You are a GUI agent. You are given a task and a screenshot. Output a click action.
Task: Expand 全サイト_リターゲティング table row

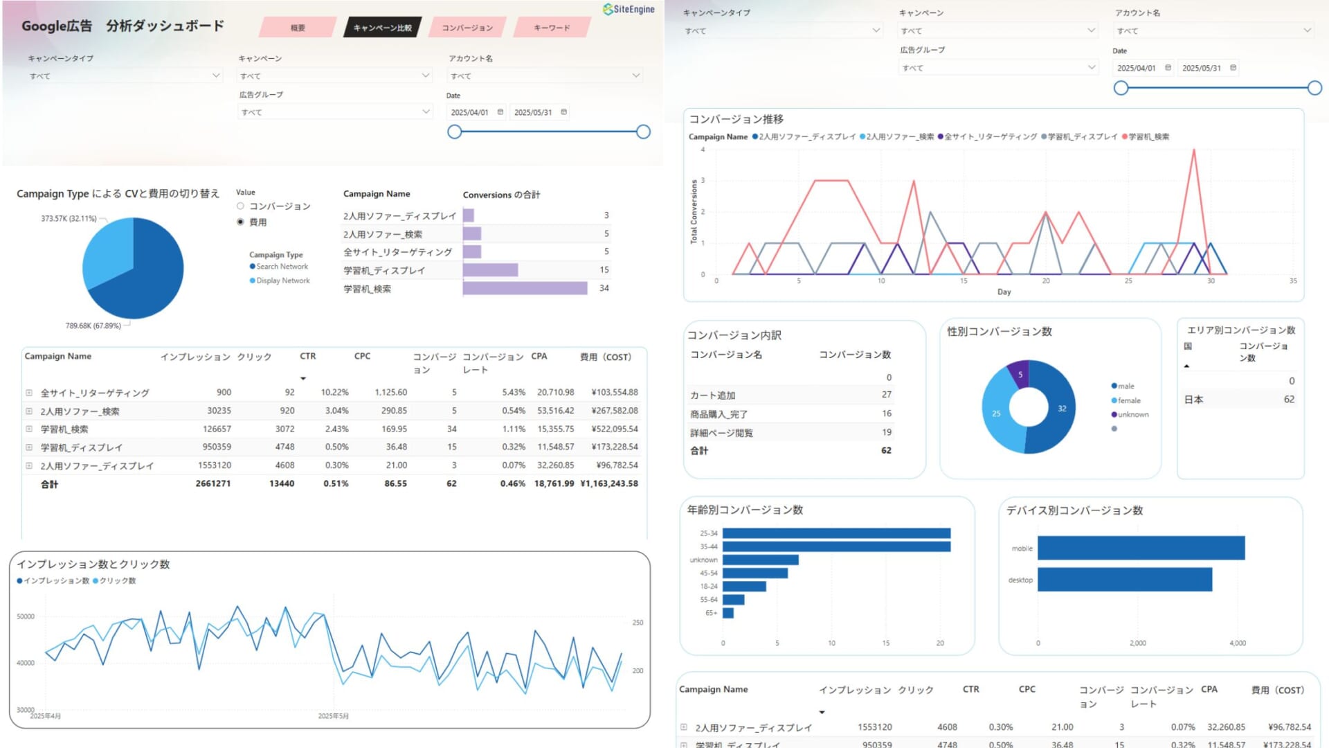(x=29, y=393)
